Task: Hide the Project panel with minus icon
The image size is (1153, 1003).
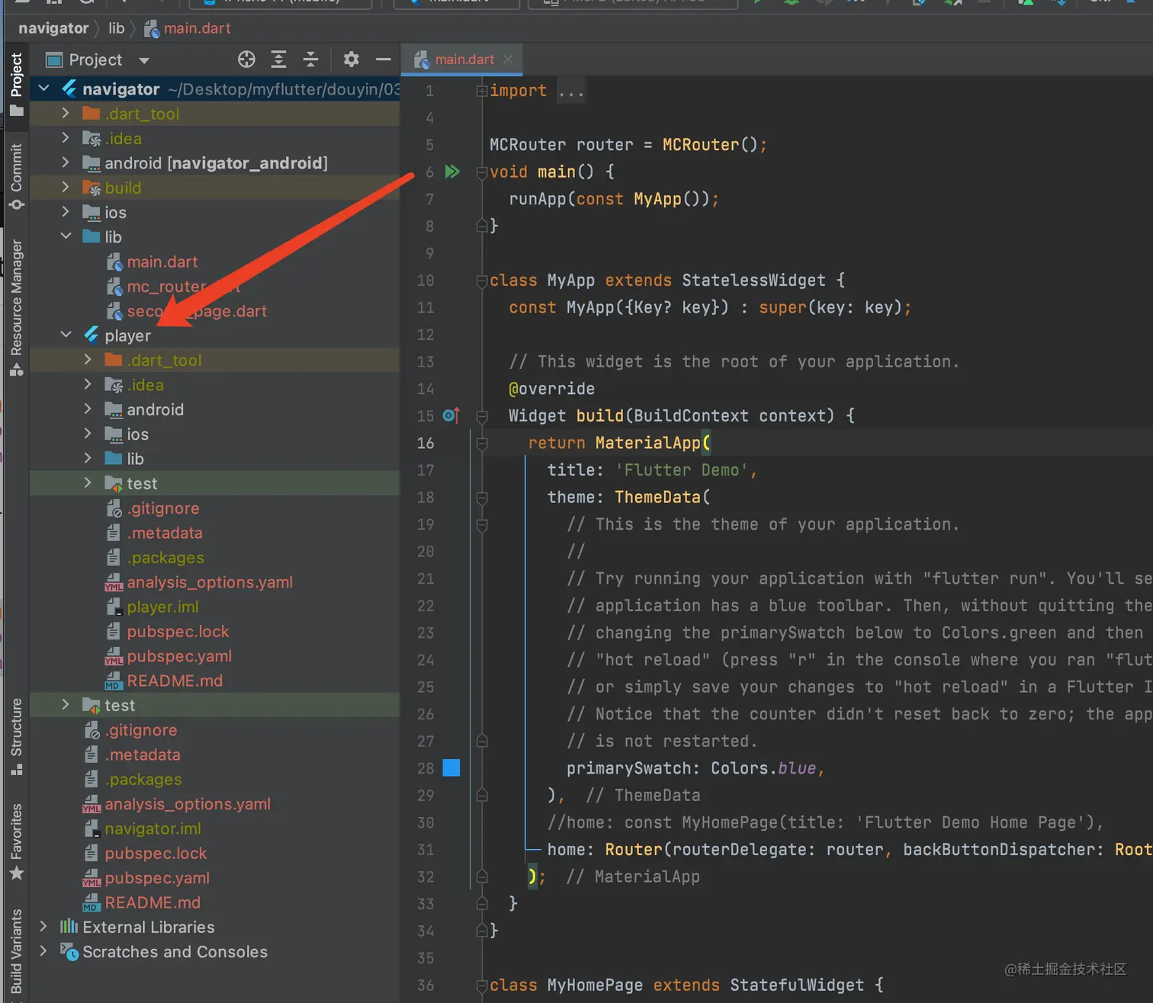Action: pyautogui.click(x=383, y=59)
